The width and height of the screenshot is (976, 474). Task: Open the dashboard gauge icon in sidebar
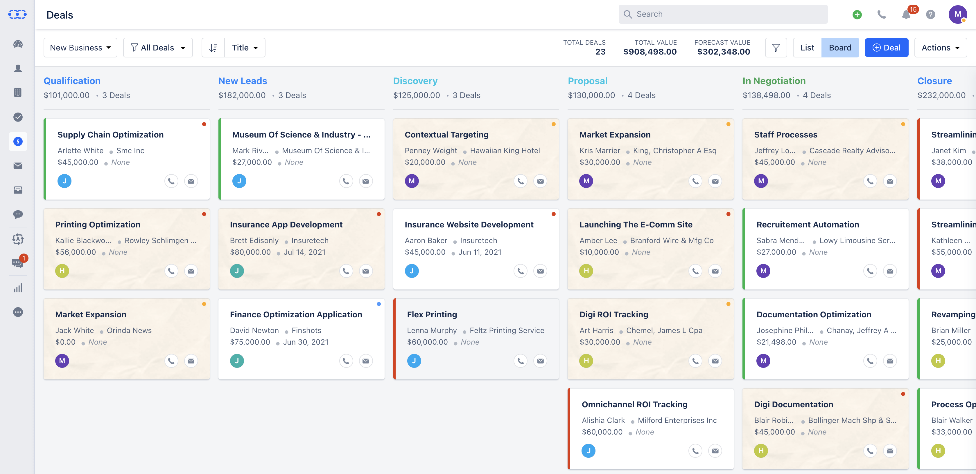click(x=18, y=44)
